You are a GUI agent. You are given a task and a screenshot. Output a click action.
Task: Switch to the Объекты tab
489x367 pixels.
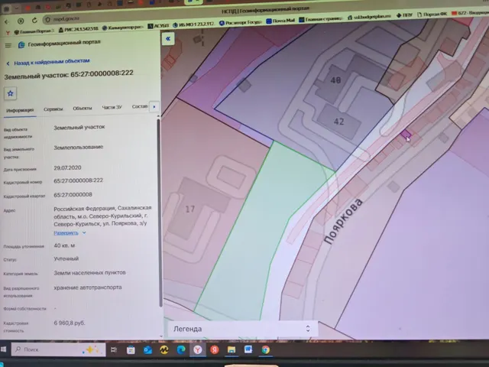83,109
